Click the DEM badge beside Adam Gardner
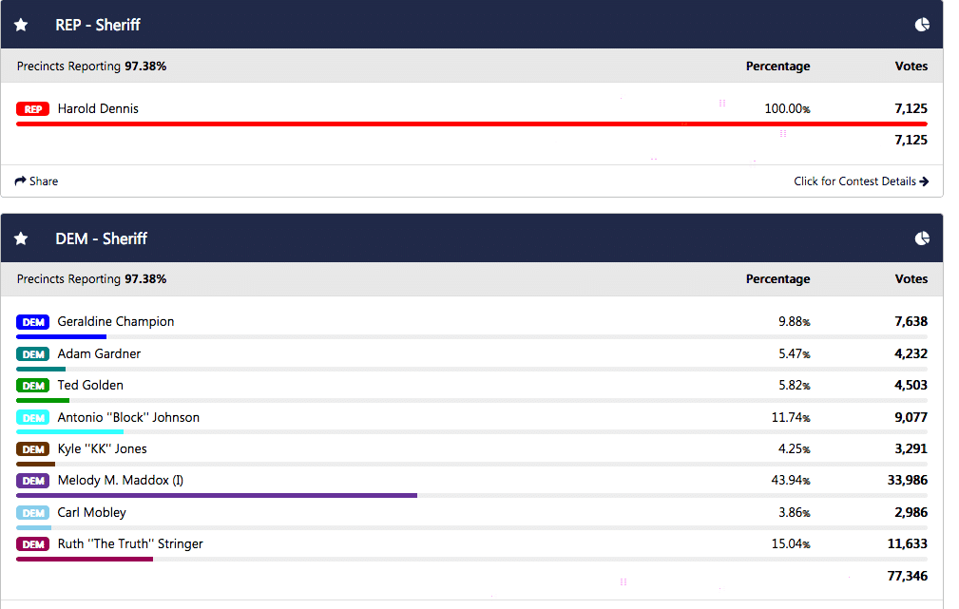Image resolution: width=959 pixels, height=609 pixels. click(x=32, y=354)
